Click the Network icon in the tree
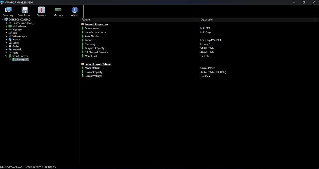The width and height of the screenshot is (319, 169). [x=10, y=50]
